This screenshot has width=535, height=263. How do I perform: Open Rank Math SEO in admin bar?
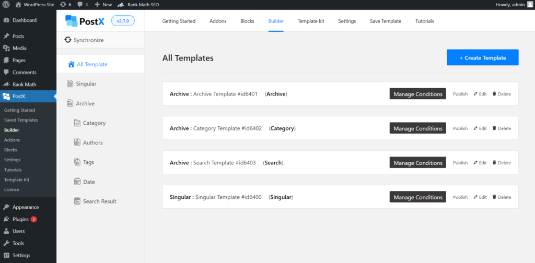pyautogui.click(x=138, y=5)
